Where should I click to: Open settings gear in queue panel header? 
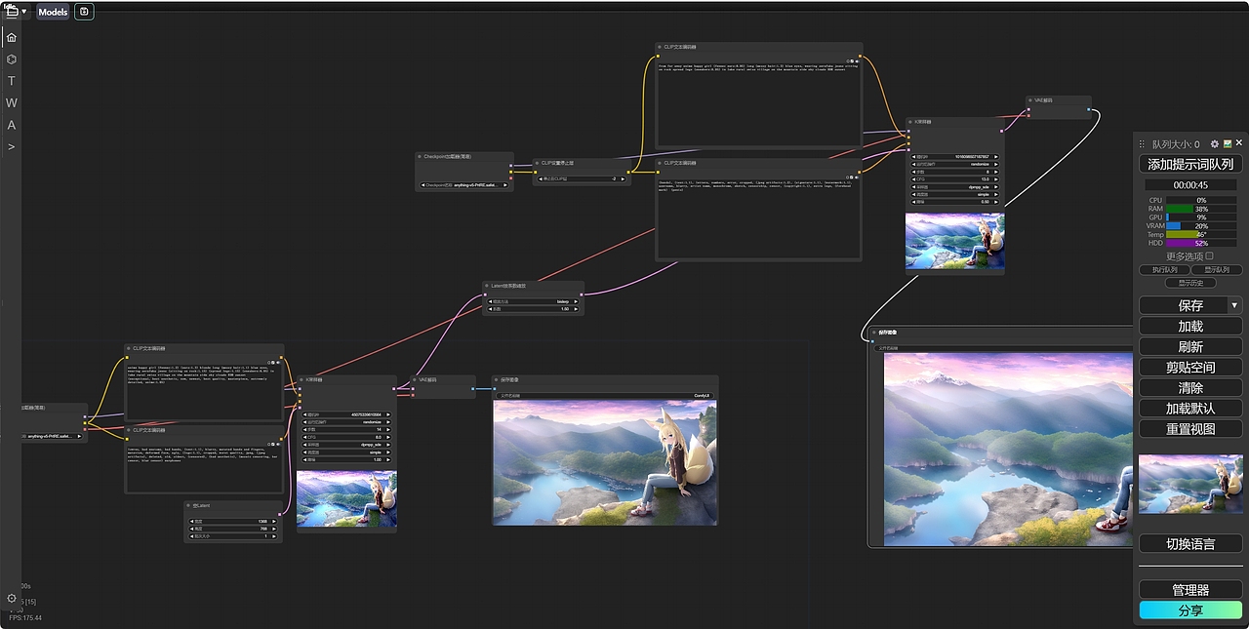pos(1214,143)
